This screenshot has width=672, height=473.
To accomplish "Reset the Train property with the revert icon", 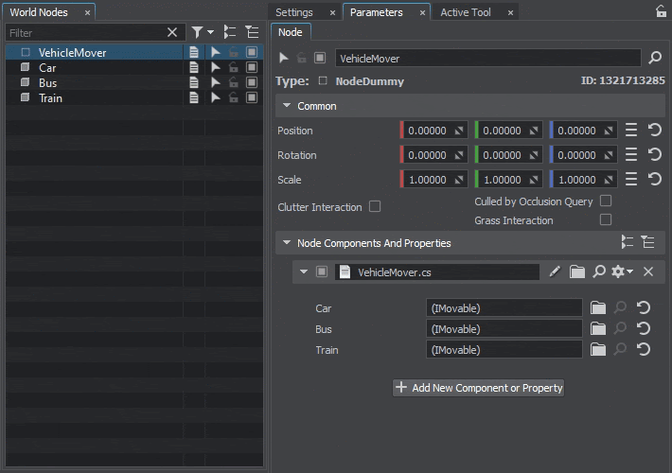I will click(x=644, y=350).
